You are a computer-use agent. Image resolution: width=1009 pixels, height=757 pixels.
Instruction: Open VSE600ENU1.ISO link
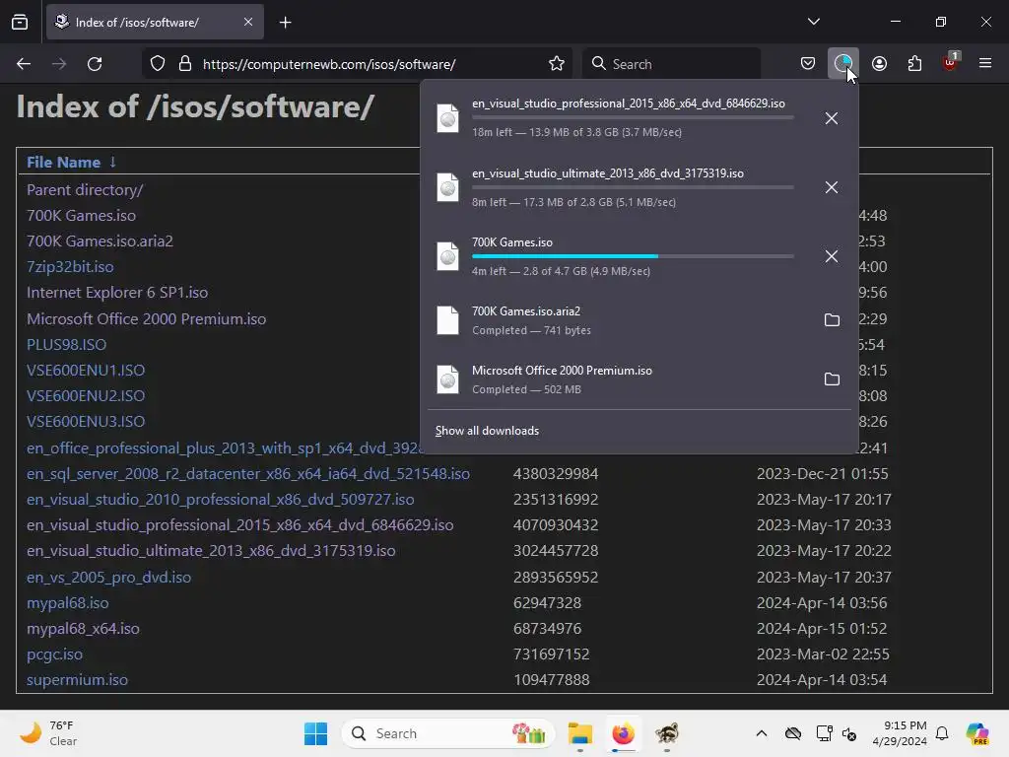pyautogui.click(x=86, y=371)
